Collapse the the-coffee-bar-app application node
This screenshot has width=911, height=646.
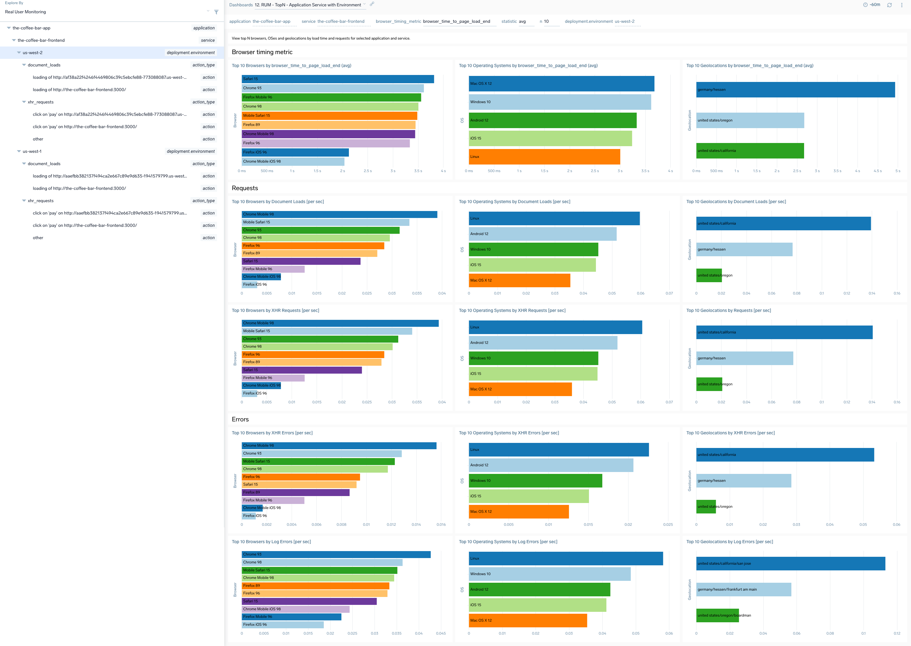(x=8, y=28)
